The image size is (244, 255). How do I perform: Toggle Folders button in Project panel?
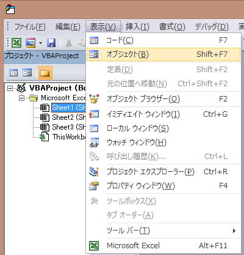pos(45,73)
